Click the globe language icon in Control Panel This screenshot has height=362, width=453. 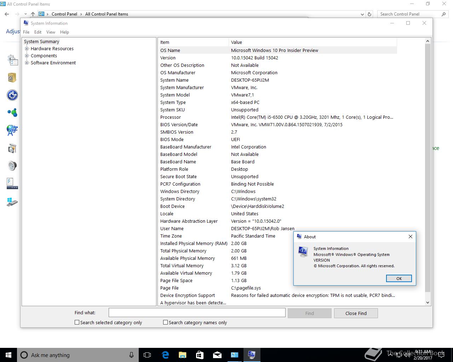click(12, 130)
